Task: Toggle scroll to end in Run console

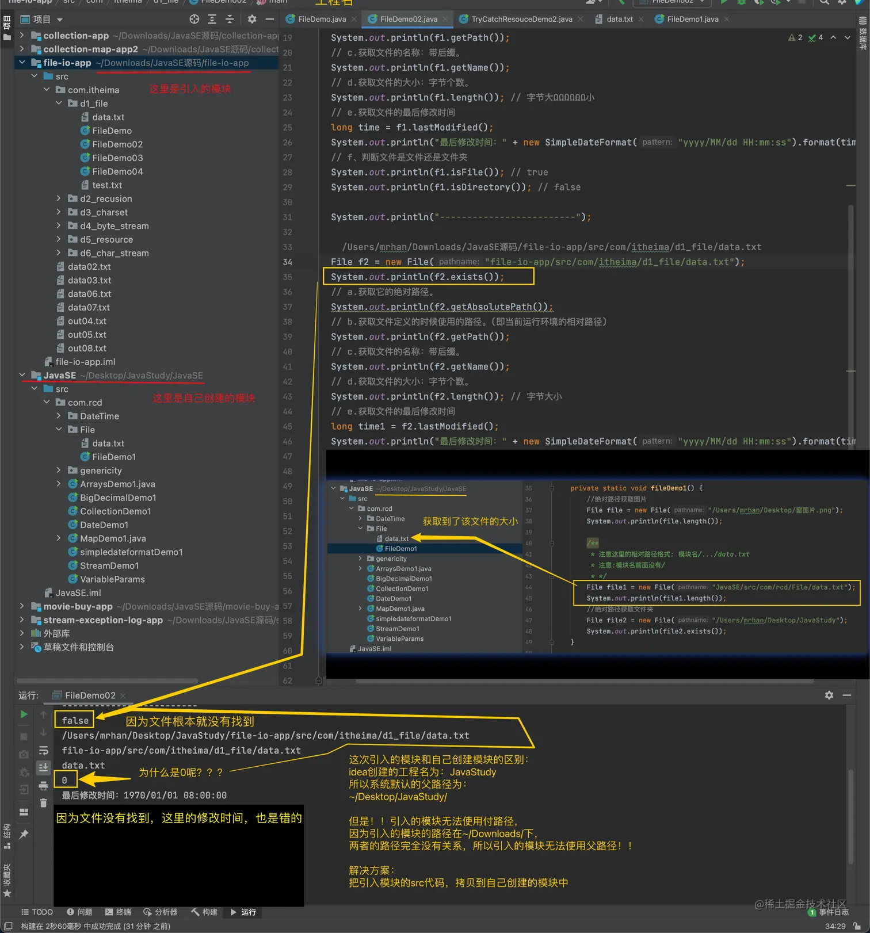Action: (x=43, y=768)
